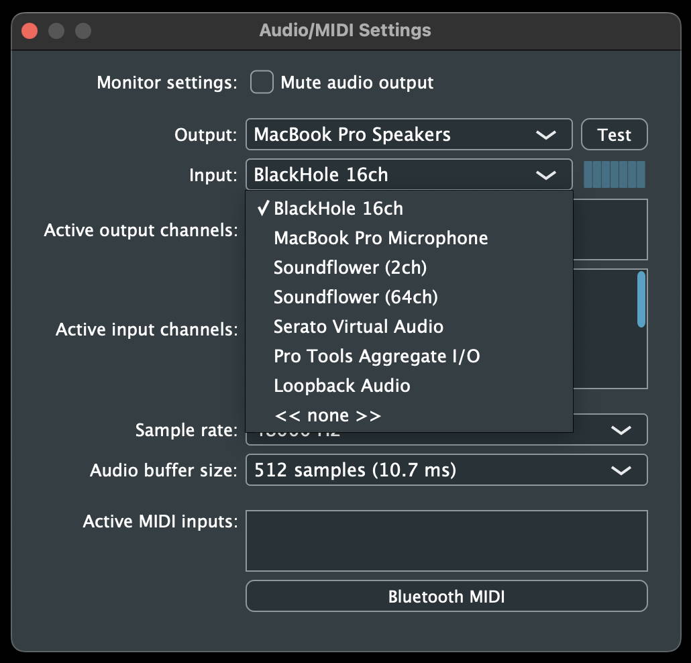Click the input channels list scrollbar
Viewport: 691px width, 663px height.
(x=641, y=299)
